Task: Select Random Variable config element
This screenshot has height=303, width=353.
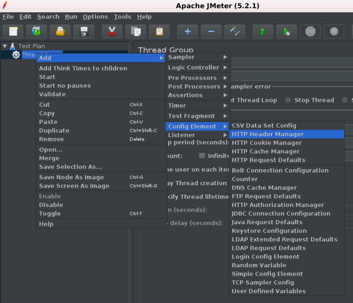Action: point(286,265)
